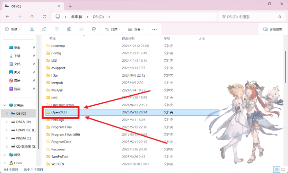Sort by 名称 name column header

[52, 38]
